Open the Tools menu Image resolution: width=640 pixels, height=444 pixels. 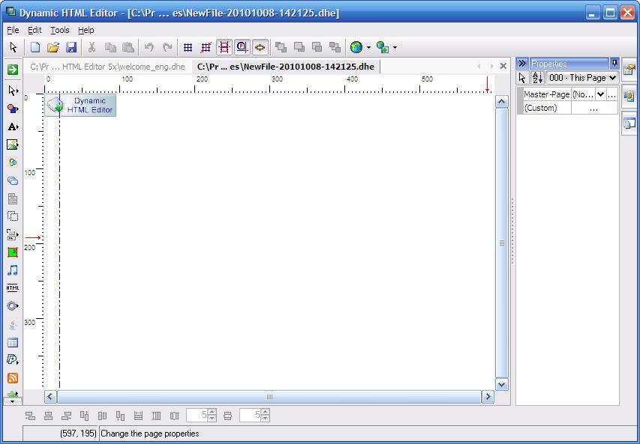pyautogui.click(x=59, y=30)
